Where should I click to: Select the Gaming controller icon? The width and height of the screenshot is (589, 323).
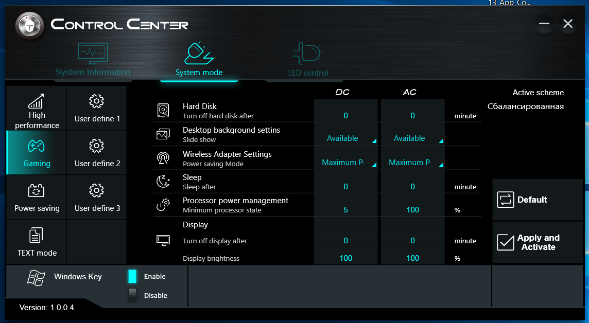[36, 146]
